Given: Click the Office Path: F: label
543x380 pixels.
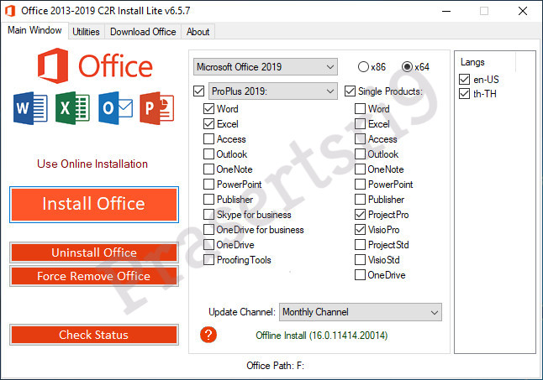Looking at the screenshot, I should (x=276, y=366).
